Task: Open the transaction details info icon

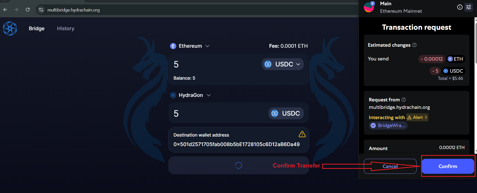Action: (x=460, y=7)
